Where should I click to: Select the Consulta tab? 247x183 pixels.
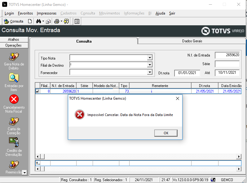pos(84,41)
